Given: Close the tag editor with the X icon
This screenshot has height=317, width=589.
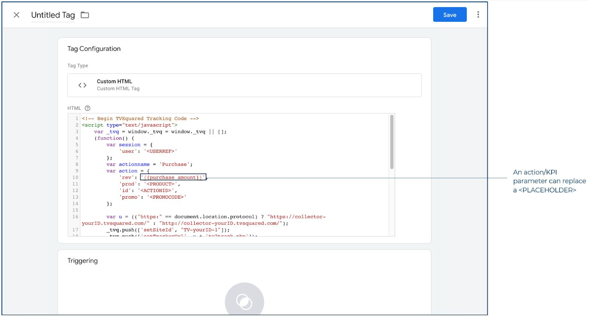Looking at the screenshot, I should (x=17, y=15).
